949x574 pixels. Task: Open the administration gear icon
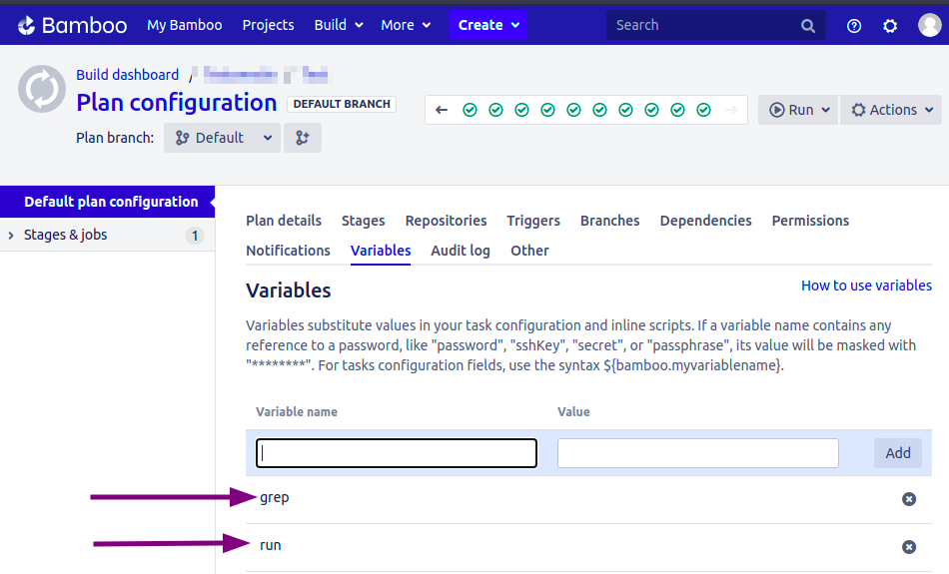tap(890, 26)
